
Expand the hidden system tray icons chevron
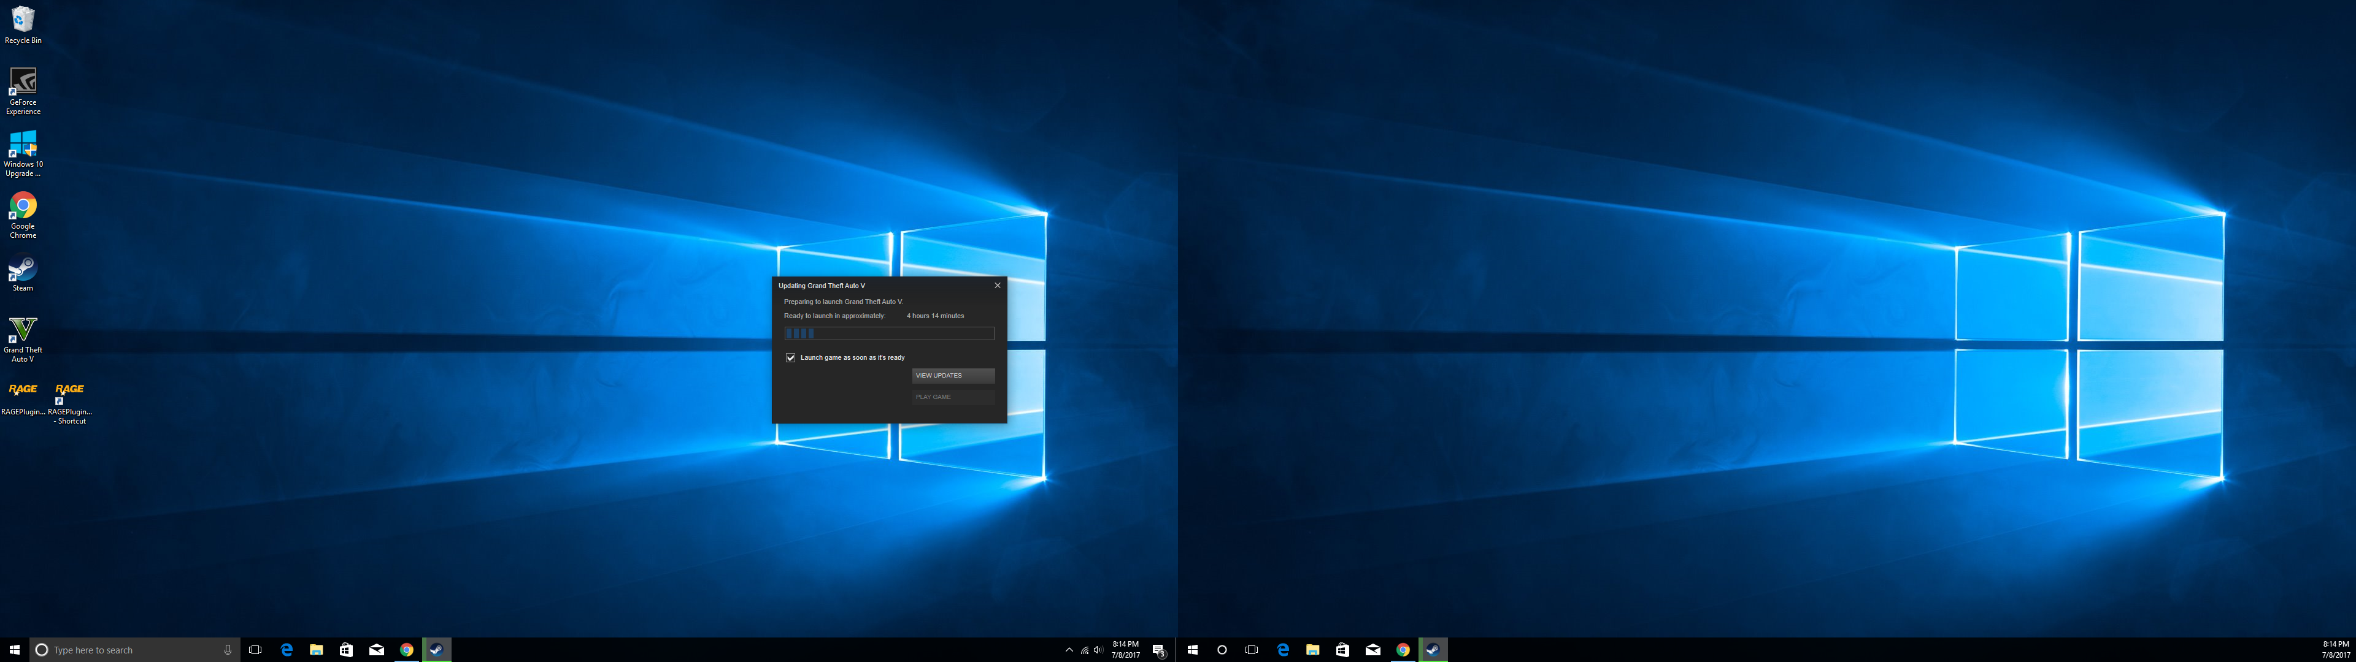pyautogui.click(x=1069, y=650)
